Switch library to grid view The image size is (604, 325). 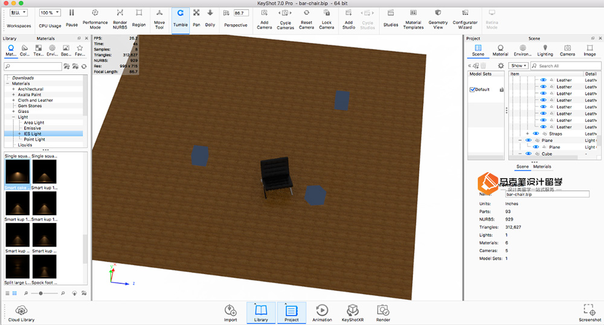14,294
